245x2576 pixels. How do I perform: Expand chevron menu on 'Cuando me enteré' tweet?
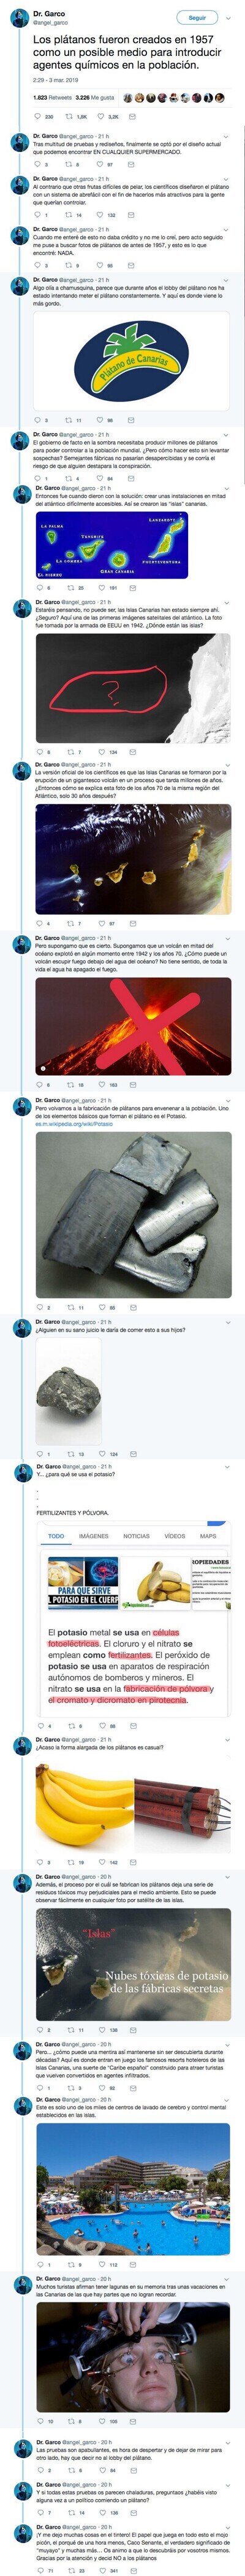click(226, 229)
